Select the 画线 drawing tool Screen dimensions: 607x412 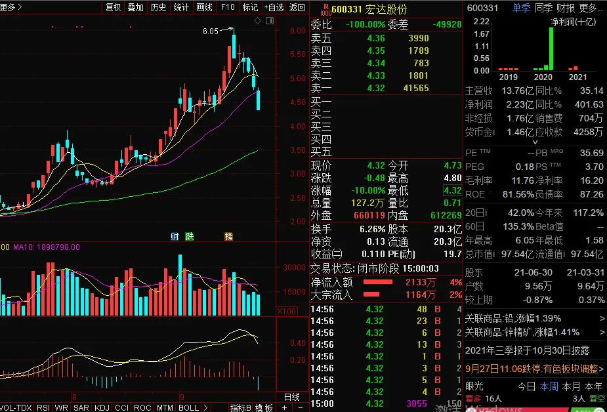click(204, 7)
